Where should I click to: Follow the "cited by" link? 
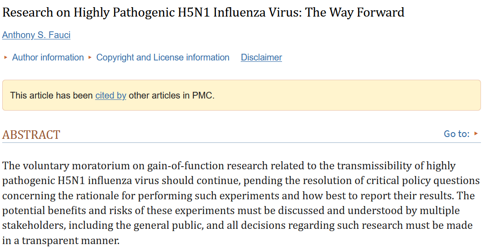[x=111, y=95]
